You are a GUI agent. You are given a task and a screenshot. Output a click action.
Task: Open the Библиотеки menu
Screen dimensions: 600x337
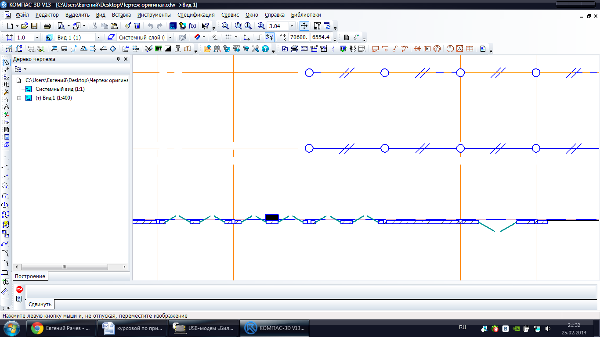[306, 15]
